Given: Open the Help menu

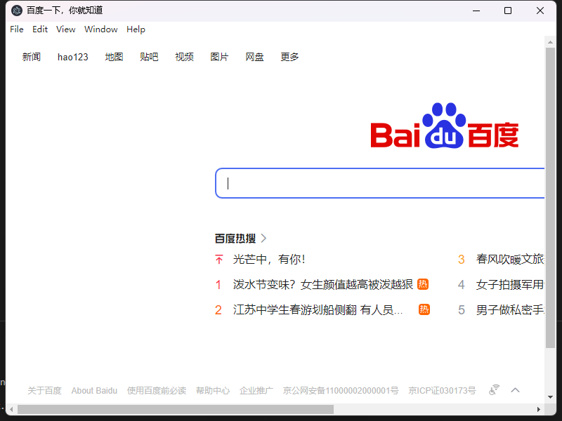Looking at the screenshot, I should (136, 29).
